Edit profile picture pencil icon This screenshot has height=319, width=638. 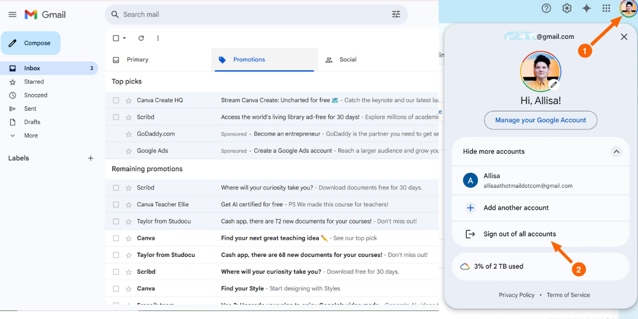553,85
